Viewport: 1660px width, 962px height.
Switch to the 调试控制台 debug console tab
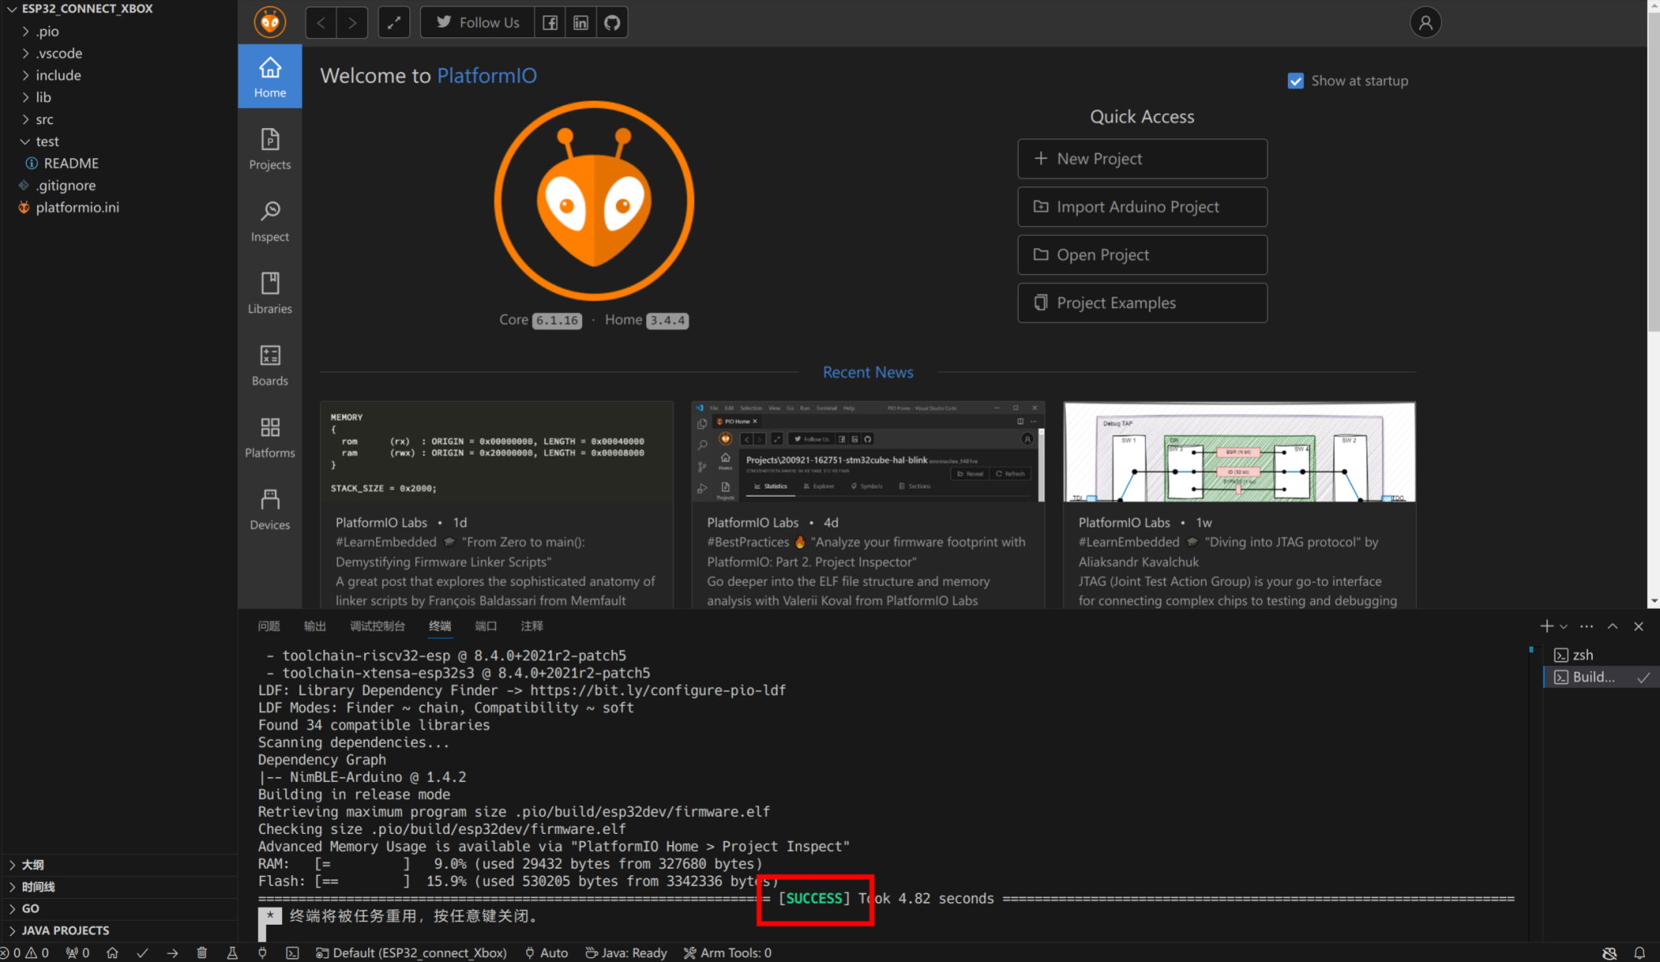(x=377, y=626)
